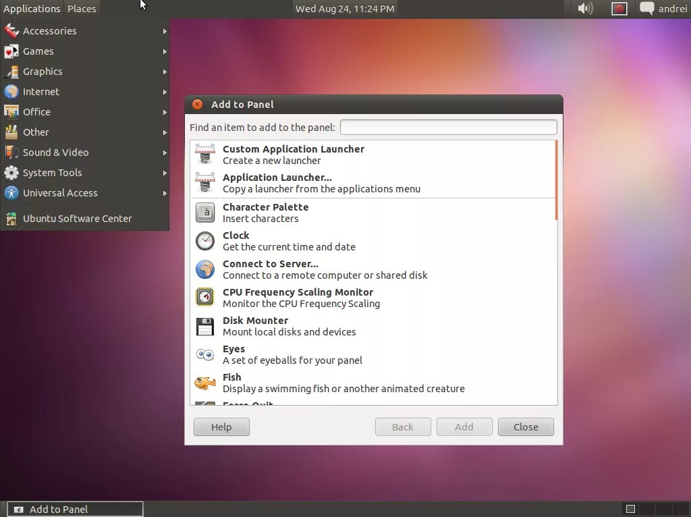This screenshot has height=517, width=691.
Task: Choose the CPU Frequency Scaling Monitor icon
Action: (x=205, y=298)
